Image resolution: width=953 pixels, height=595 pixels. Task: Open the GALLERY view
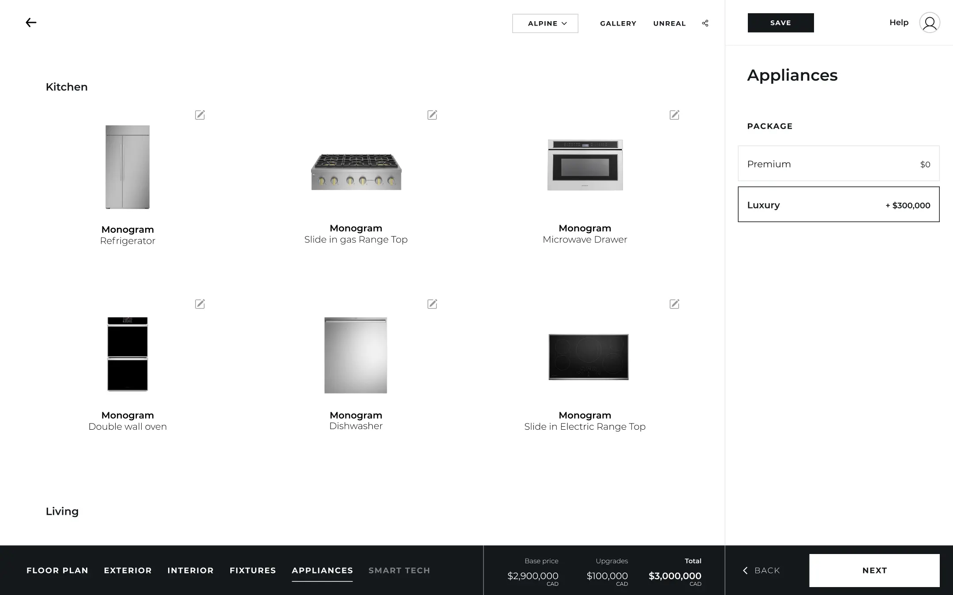[x=618, y=23]
